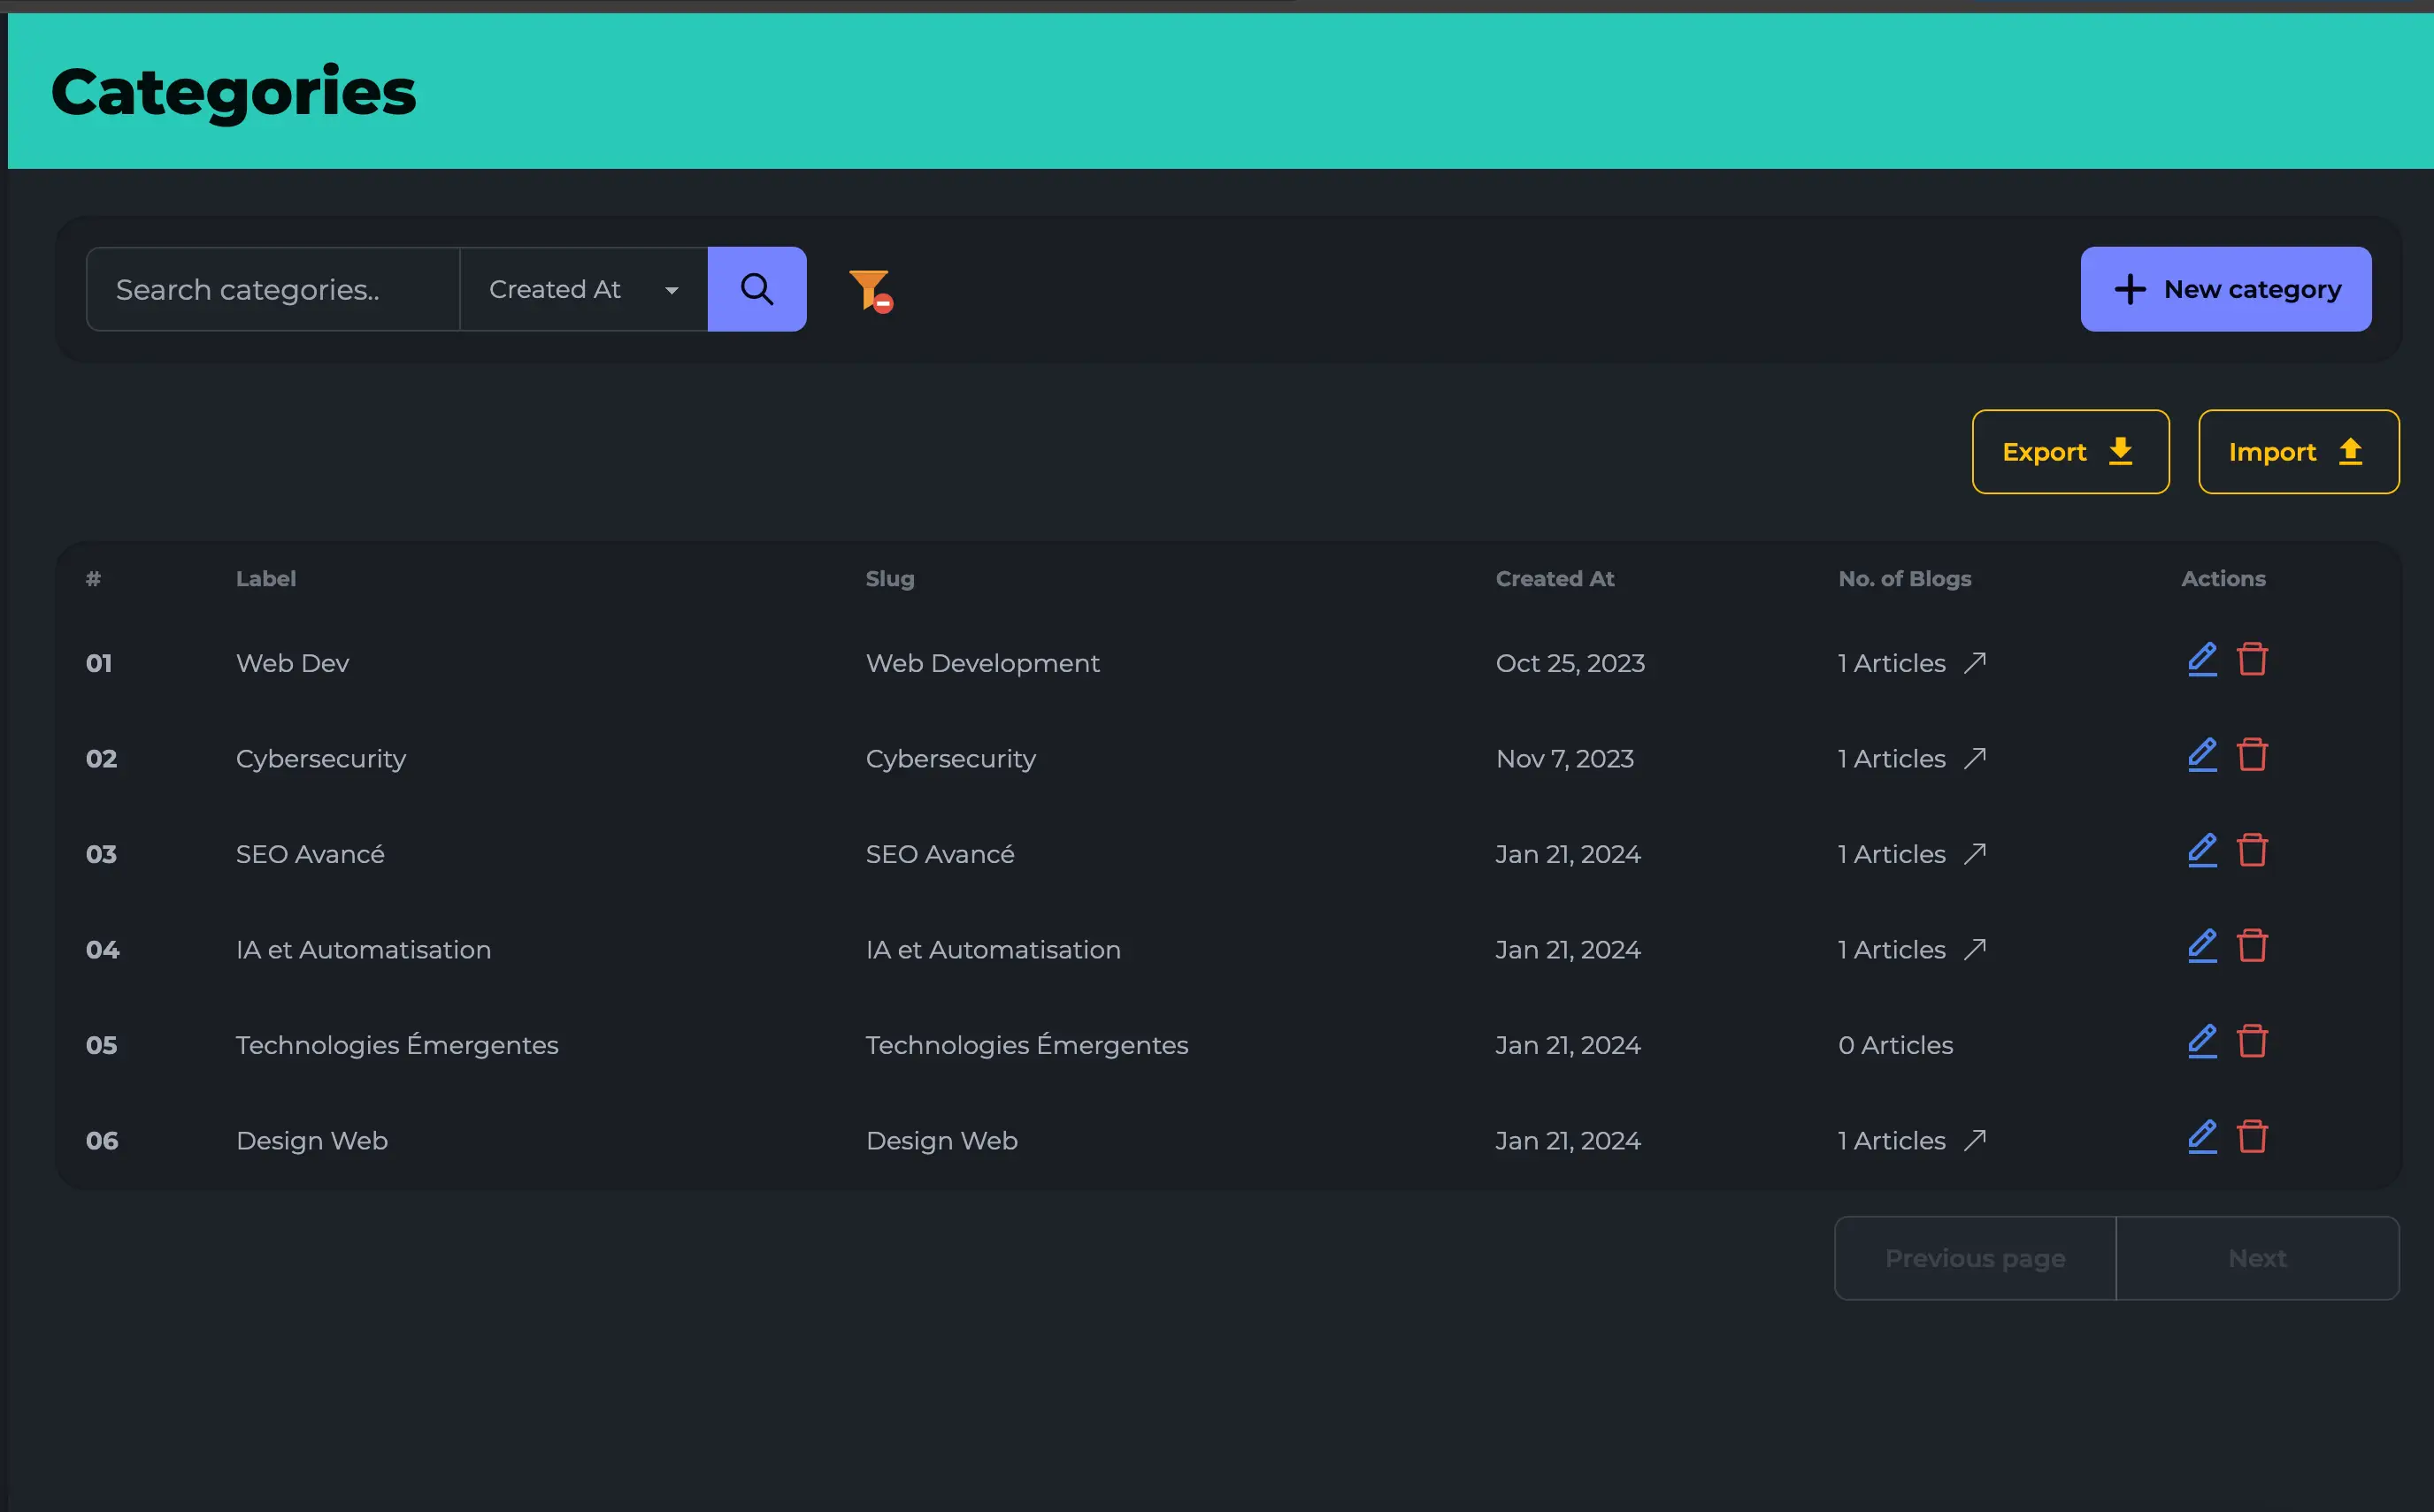This screenshot has height=1512, width=2434.
Task: Open Web Dev articles arrow link
Action: tap(1974, 663)
